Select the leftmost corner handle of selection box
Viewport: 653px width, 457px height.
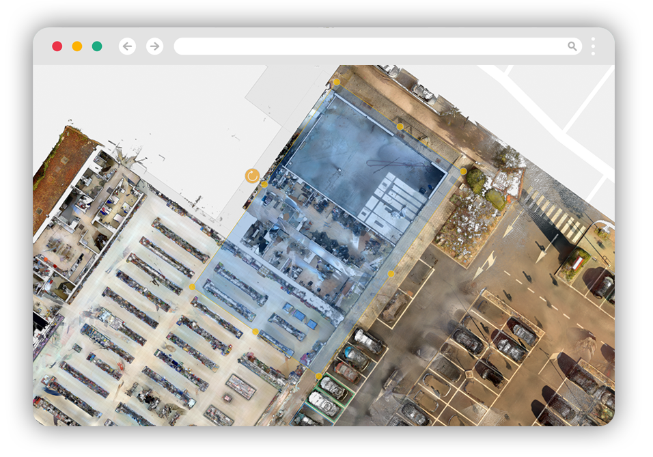pos(192,287)
